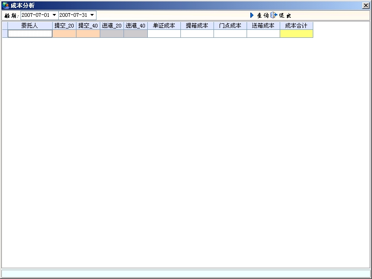Click the 提空_40 column header
Viewport: 372px width, 279px height.
pos(88,26)
